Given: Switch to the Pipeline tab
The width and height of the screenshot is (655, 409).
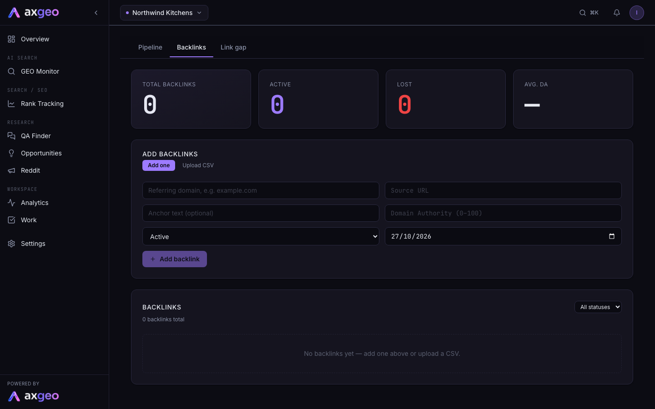Looking at the screenshot, I should 150,47.
